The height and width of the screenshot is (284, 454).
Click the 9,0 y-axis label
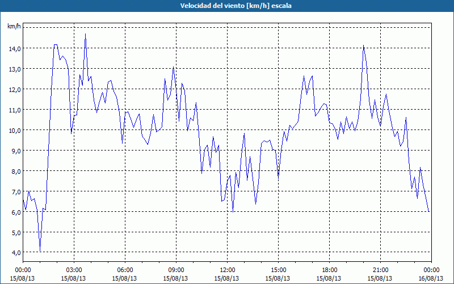pos(16,151)
